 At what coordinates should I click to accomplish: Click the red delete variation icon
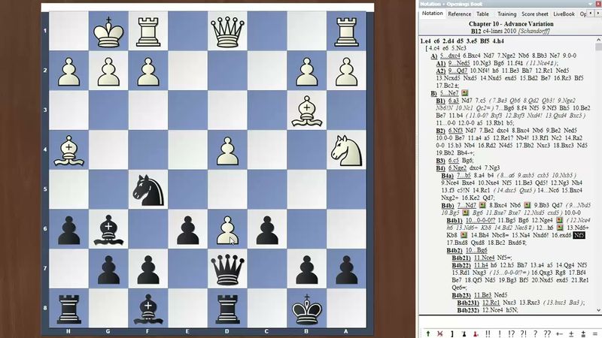click(x=440, y=333)
